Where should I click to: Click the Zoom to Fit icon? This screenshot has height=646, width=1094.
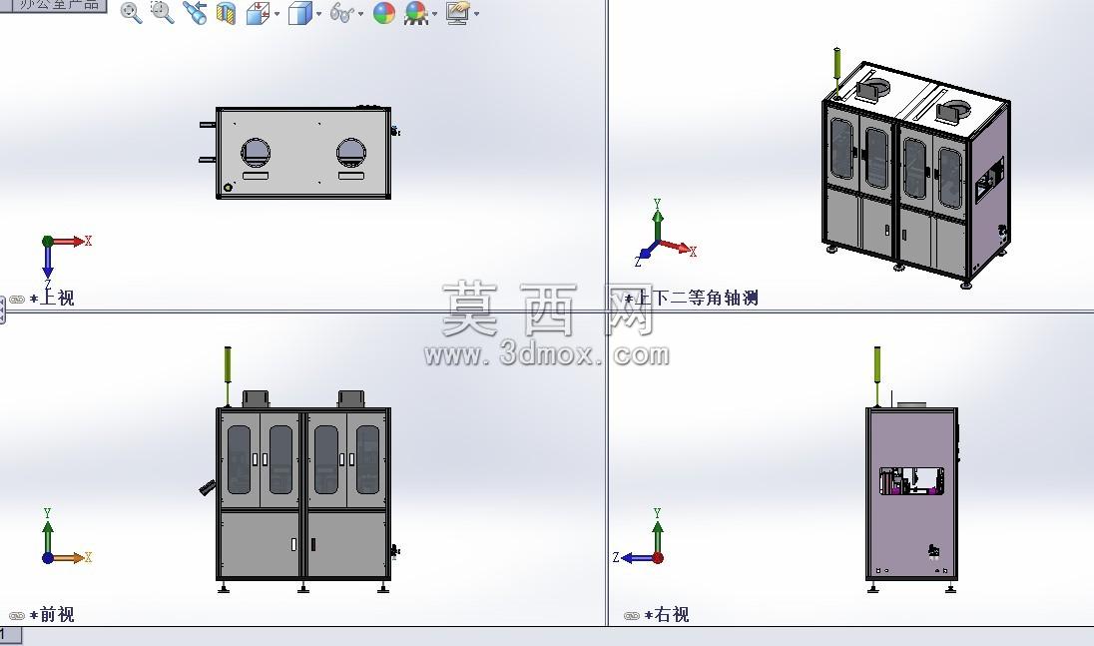click(131, 13)
